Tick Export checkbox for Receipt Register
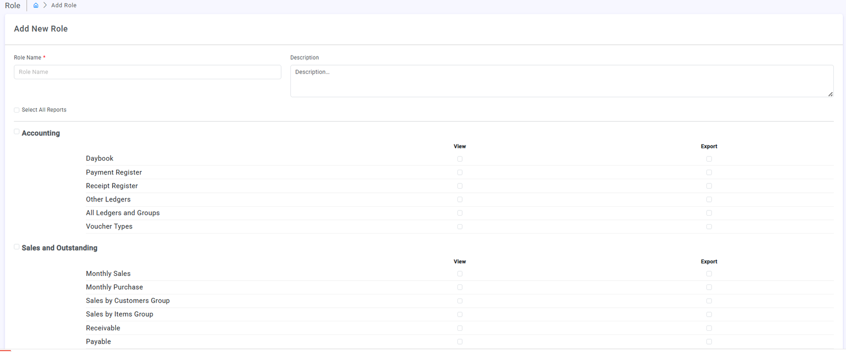The width and height of the screenshot is (846, 352). point(709,186)
